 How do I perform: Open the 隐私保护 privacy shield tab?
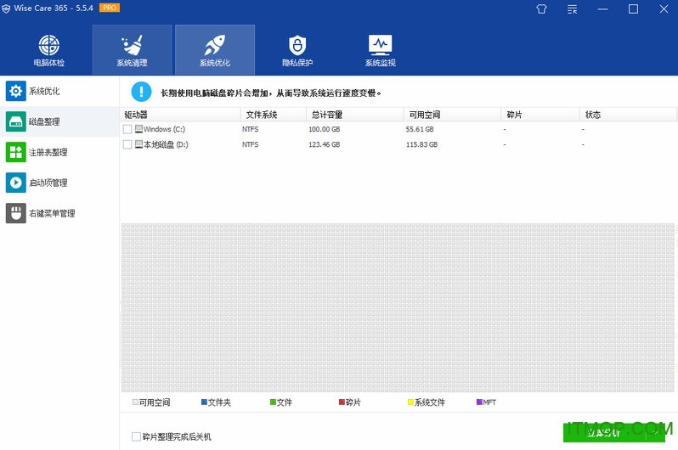point(297,50)
